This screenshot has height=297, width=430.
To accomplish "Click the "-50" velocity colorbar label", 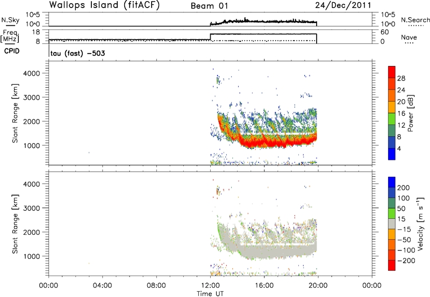I will tap(404, 240).
